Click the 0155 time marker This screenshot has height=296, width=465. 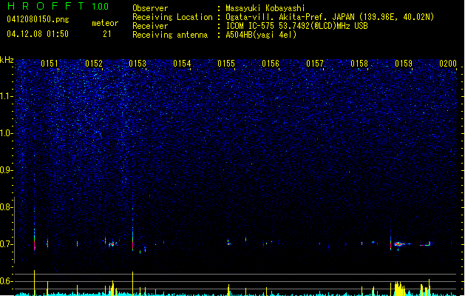[x=226, y=64]
